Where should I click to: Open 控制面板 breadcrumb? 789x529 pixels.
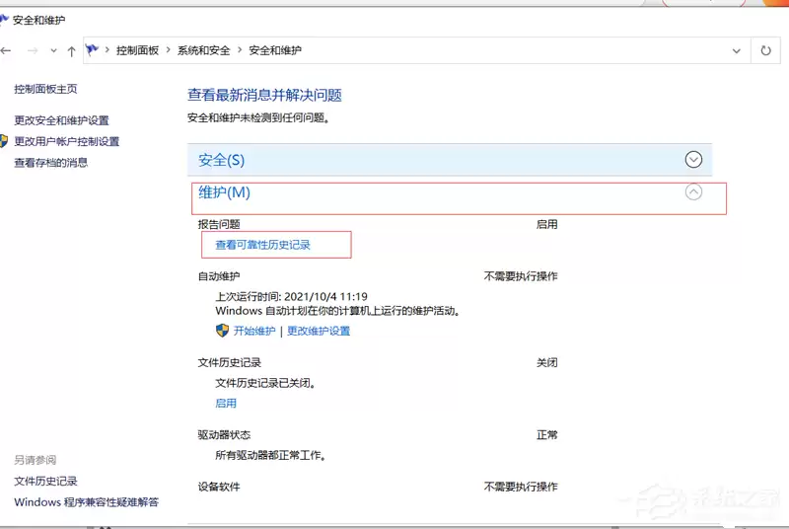tap(137, 50)
